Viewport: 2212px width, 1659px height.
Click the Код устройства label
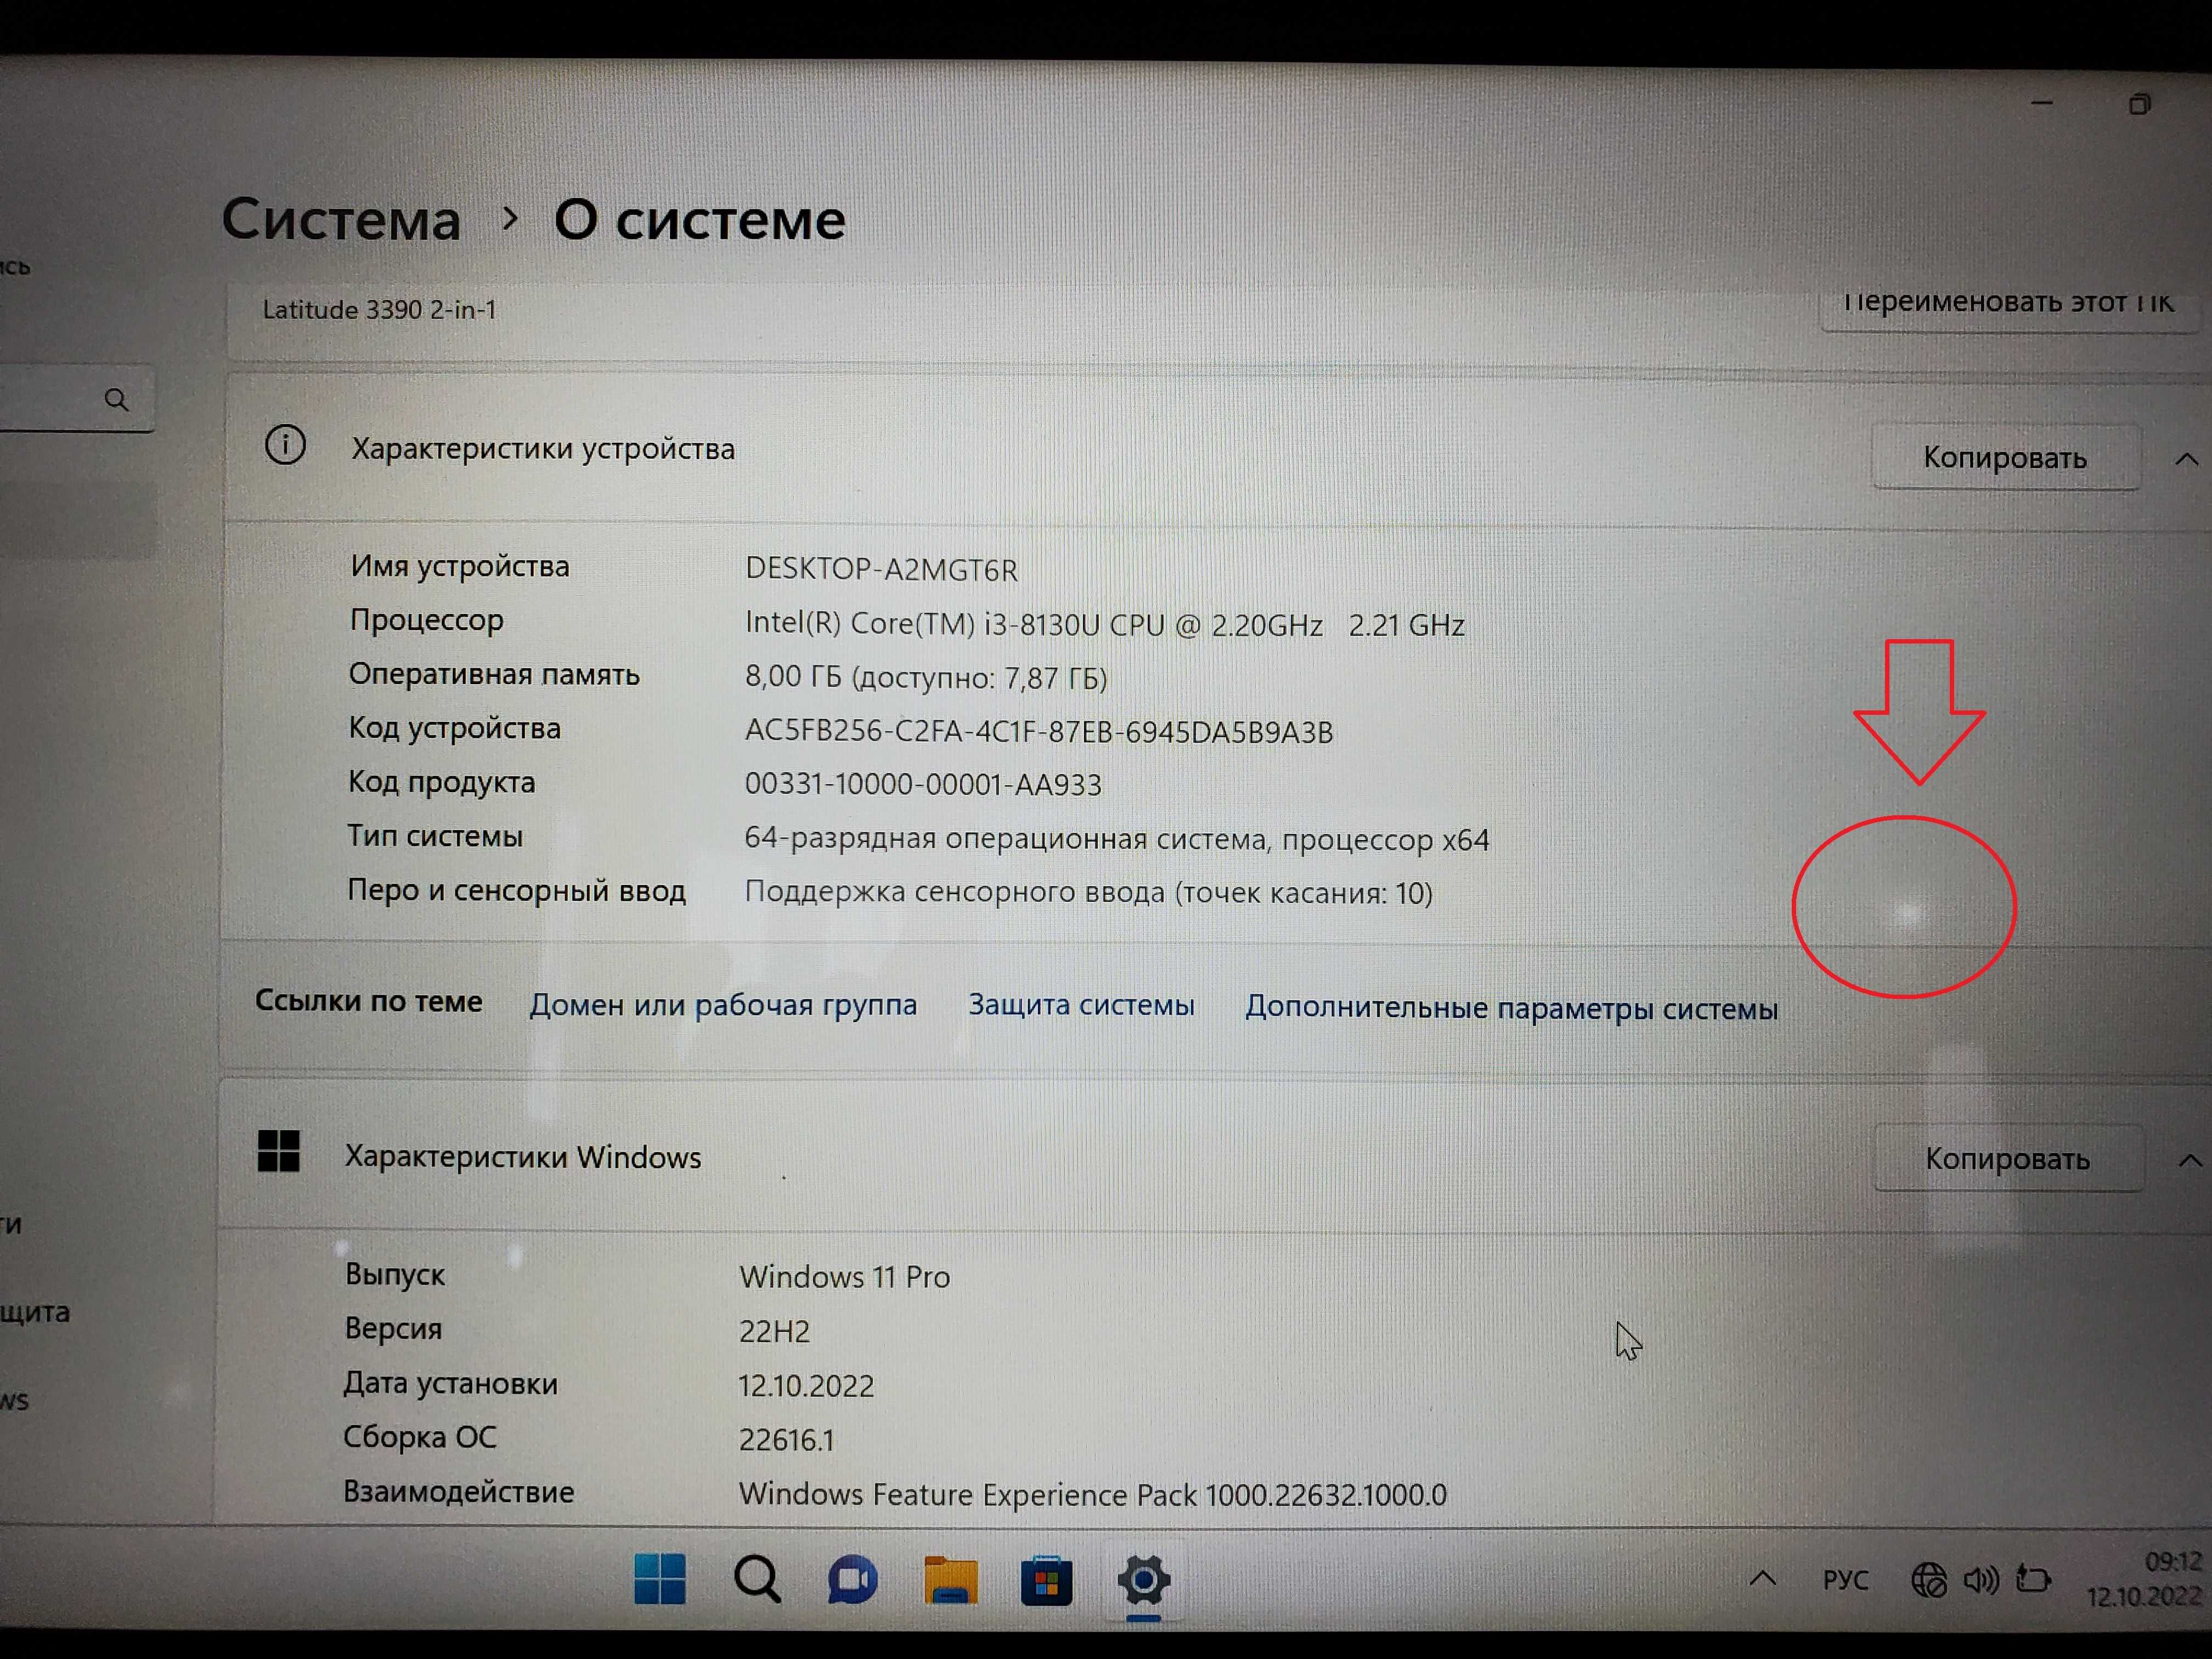454,728
